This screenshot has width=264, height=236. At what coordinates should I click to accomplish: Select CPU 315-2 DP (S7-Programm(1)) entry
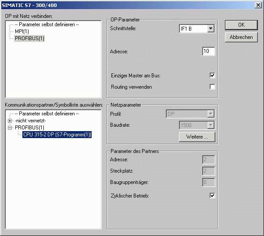(x=57, y=135)
